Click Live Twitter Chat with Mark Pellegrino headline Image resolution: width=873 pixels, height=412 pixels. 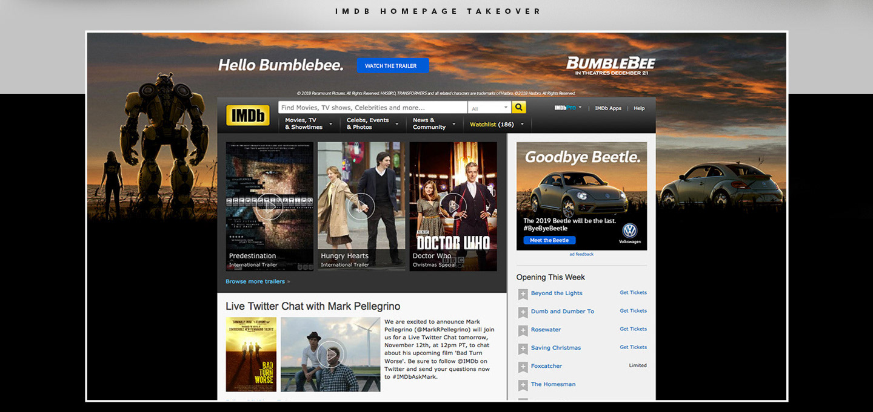313,306
